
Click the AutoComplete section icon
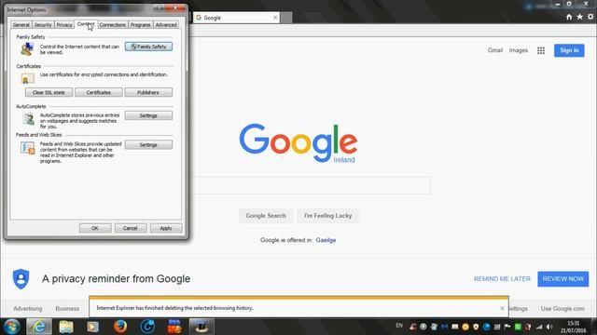pos(28,119)
